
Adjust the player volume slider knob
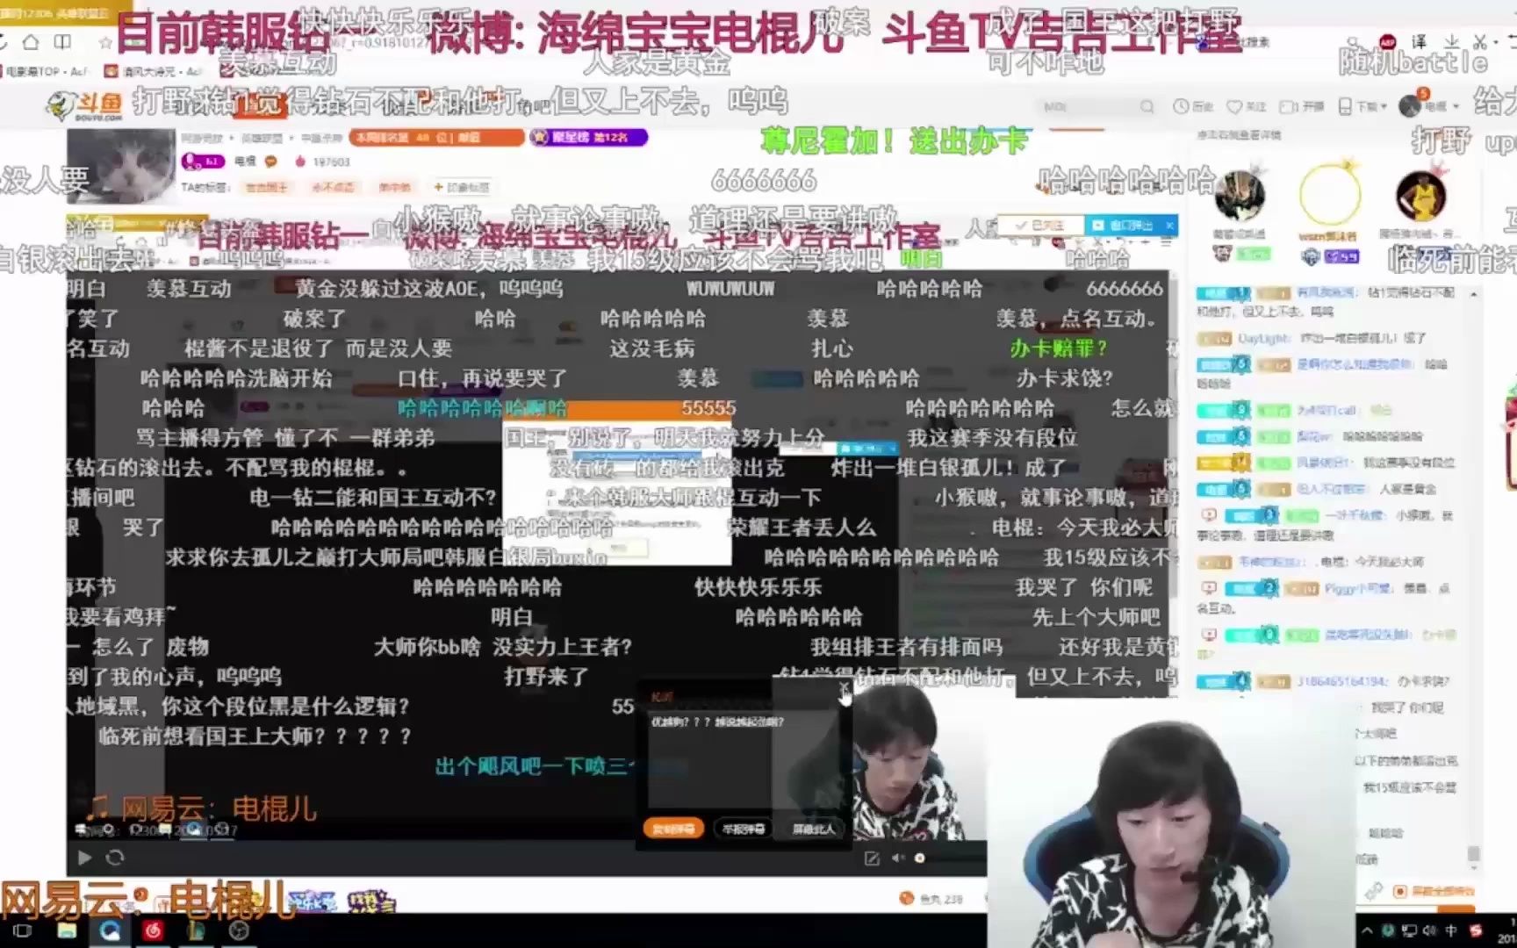pos(919,858)
